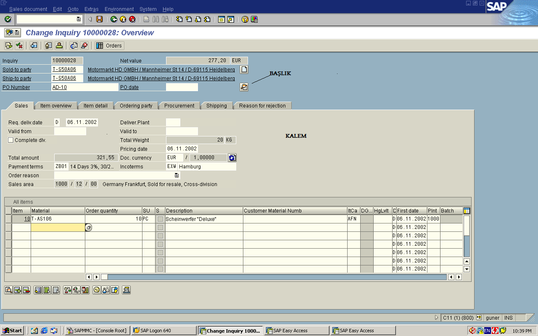
Task: Click the yellow Exit arrow icon
Action: tap(123, 19)
